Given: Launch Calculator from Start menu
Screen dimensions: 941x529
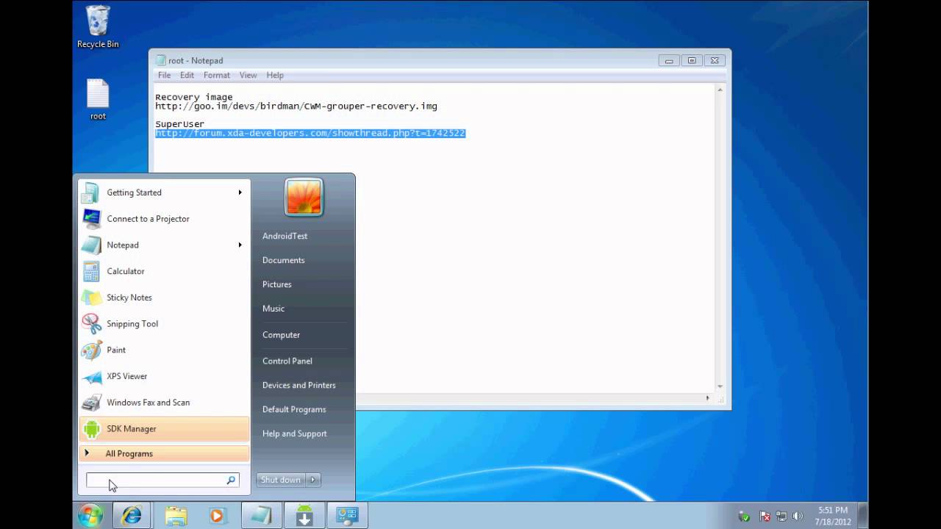Looking at the screenshot, I should pos(164,271).
